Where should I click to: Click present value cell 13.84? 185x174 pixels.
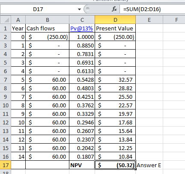tap(115, 139)
